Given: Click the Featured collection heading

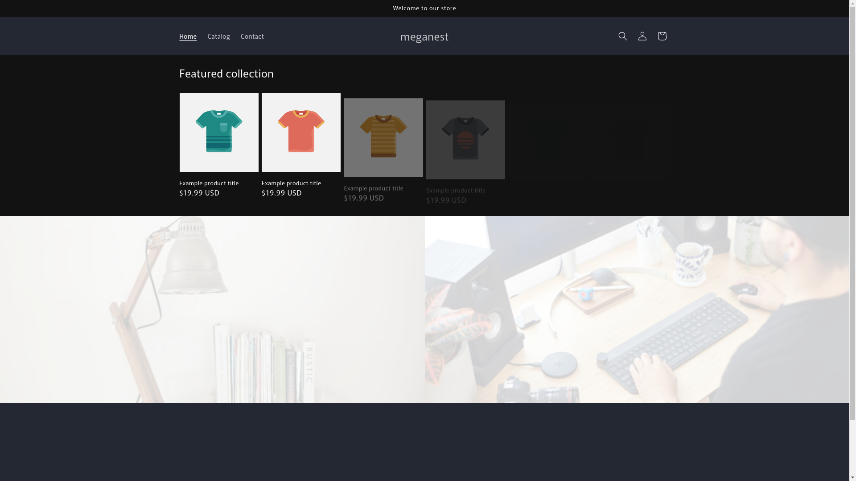Looking at the screenshot, I should [226, 74].
